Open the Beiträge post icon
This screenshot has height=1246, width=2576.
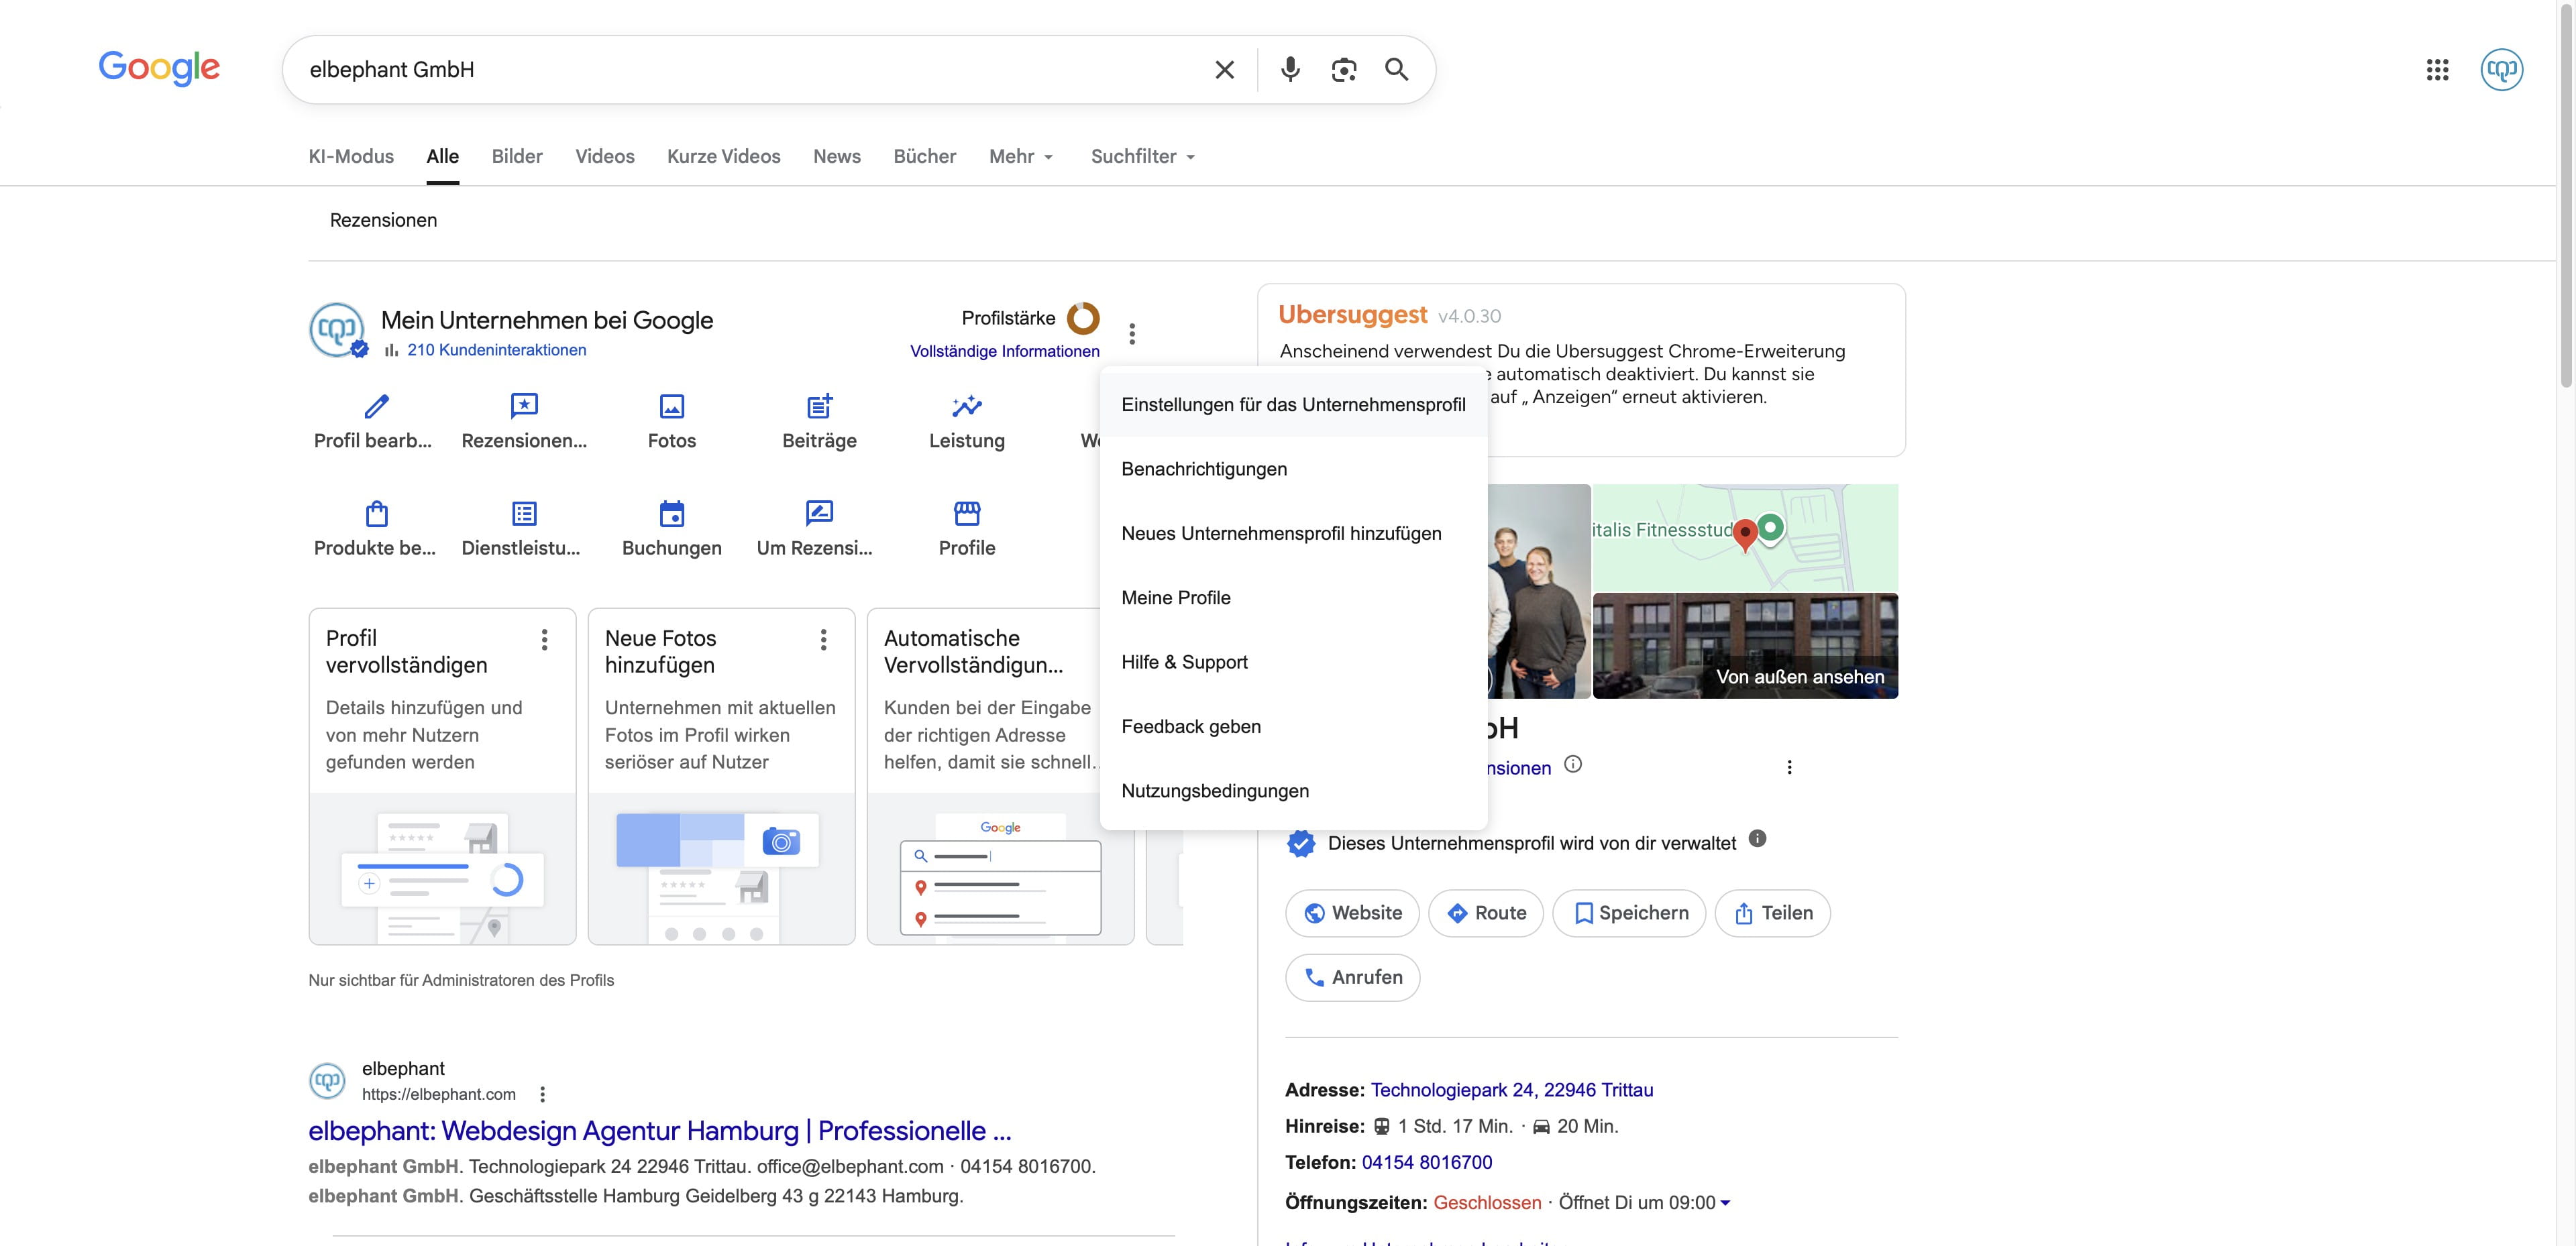[x=819, y=406]
